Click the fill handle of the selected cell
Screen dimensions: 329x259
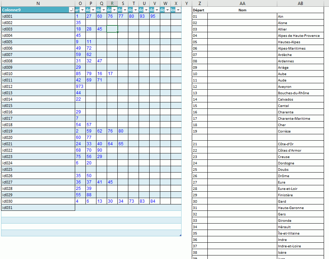pyautogui.click(x=117, y=32)
